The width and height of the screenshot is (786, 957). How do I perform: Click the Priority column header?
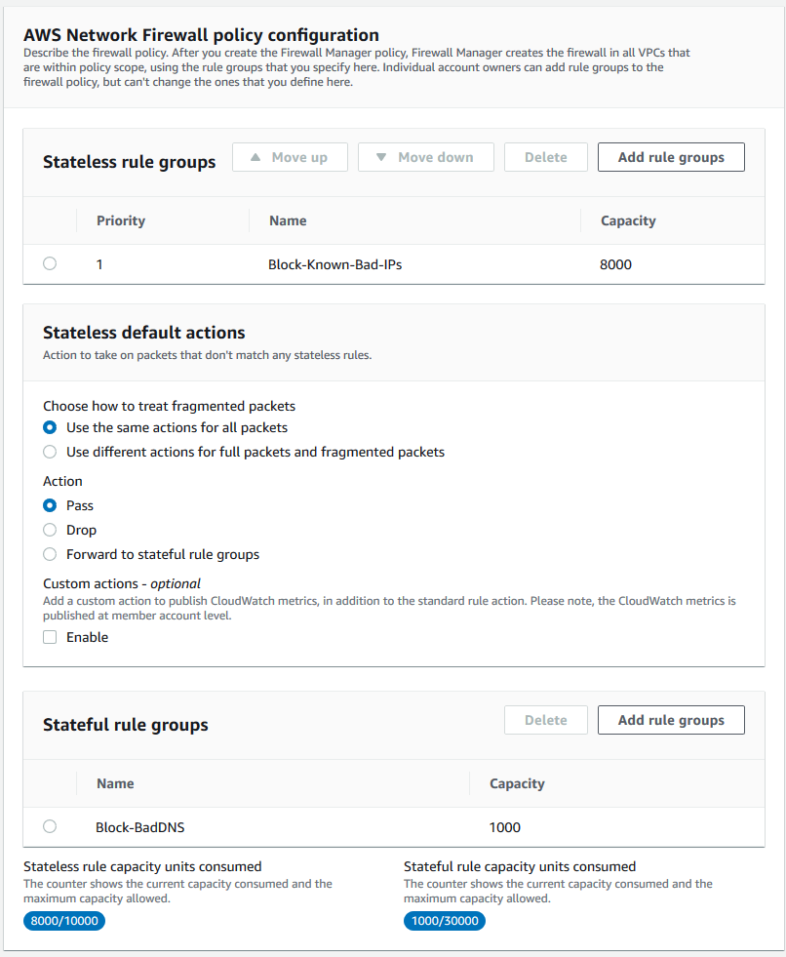click(x=120, y=220)
